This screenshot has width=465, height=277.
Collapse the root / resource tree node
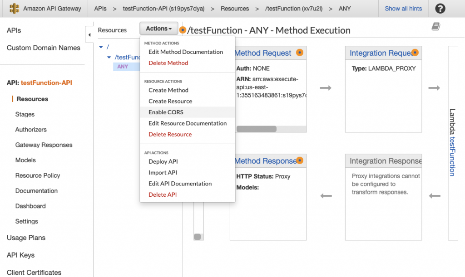[101, 47]
